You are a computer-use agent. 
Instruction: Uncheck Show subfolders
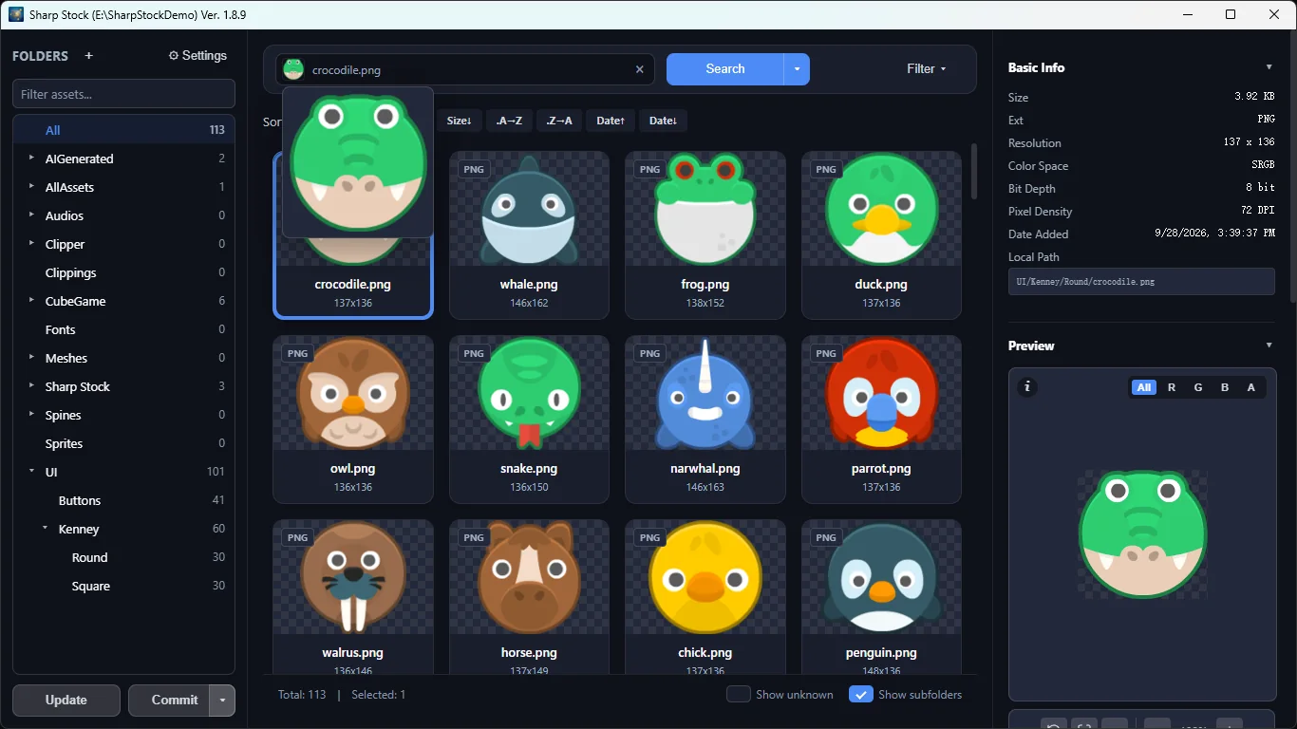pos(860,695)
